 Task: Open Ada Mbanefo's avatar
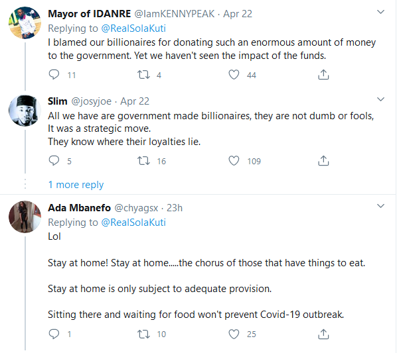pyautogui.click(x=24, y=217)
